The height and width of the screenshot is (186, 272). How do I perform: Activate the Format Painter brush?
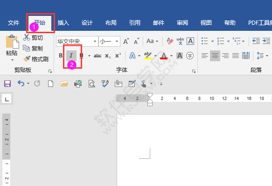[27, 59]
